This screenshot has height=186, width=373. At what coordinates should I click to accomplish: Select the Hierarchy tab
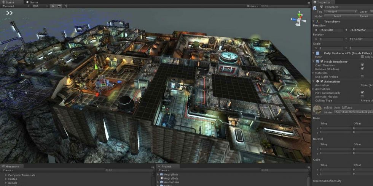point(12,167)
